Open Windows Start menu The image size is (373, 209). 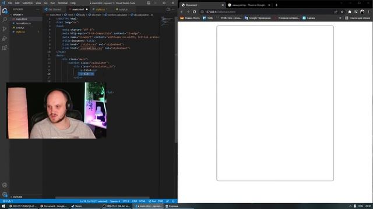click(x=3, y=206)
